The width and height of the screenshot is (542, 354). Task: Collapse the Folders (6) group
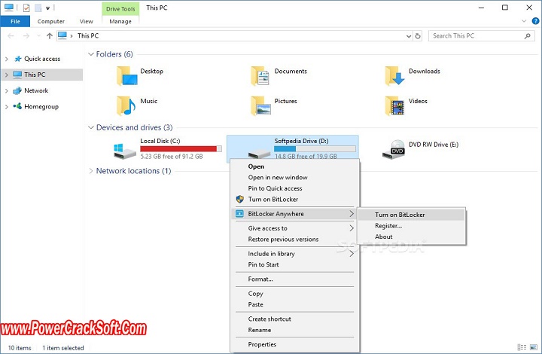[x=91, y=54]
